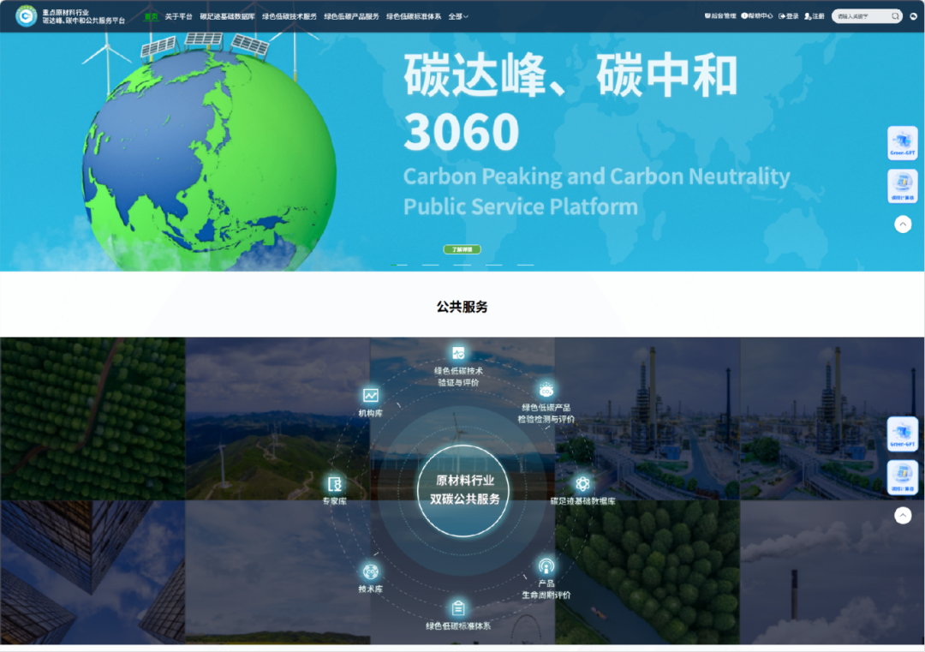Open the smoking chimney photo tile
The width and height of the screenshot is (925, 652).
832,572
